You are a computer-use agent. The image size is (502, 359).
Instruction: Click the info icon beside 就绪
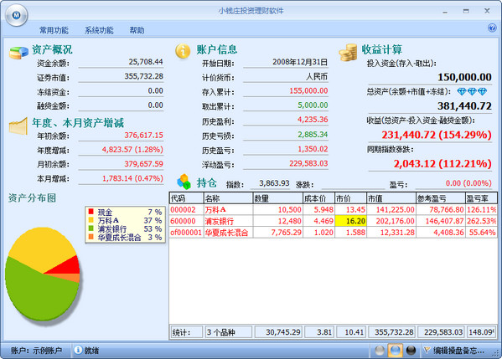(x=78, y=350)
